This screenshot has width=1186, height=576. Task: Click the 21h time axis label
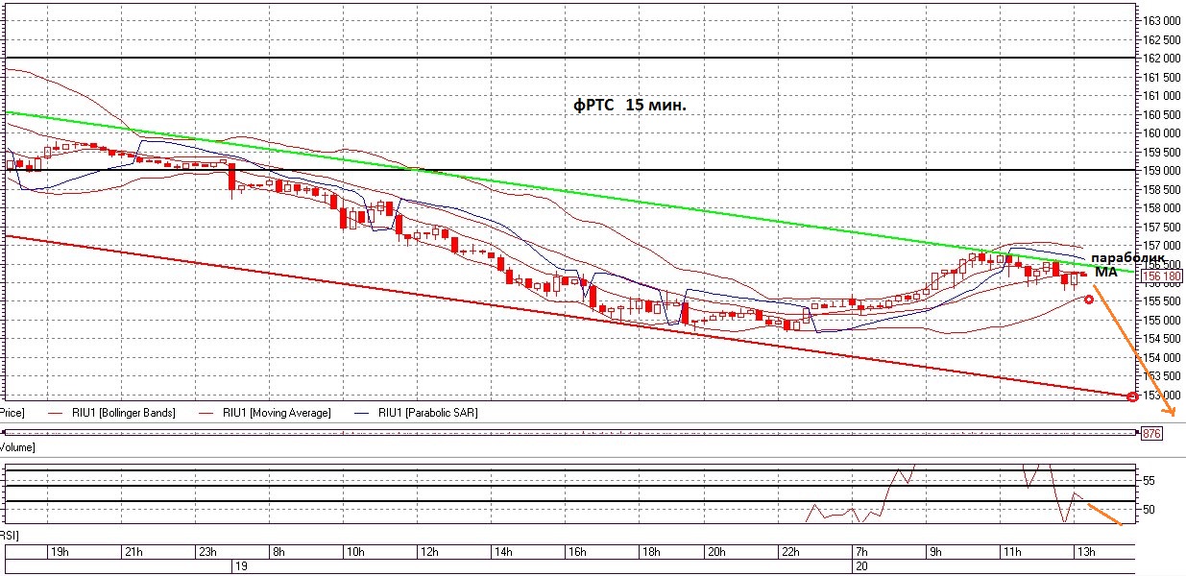coord(133,552)
